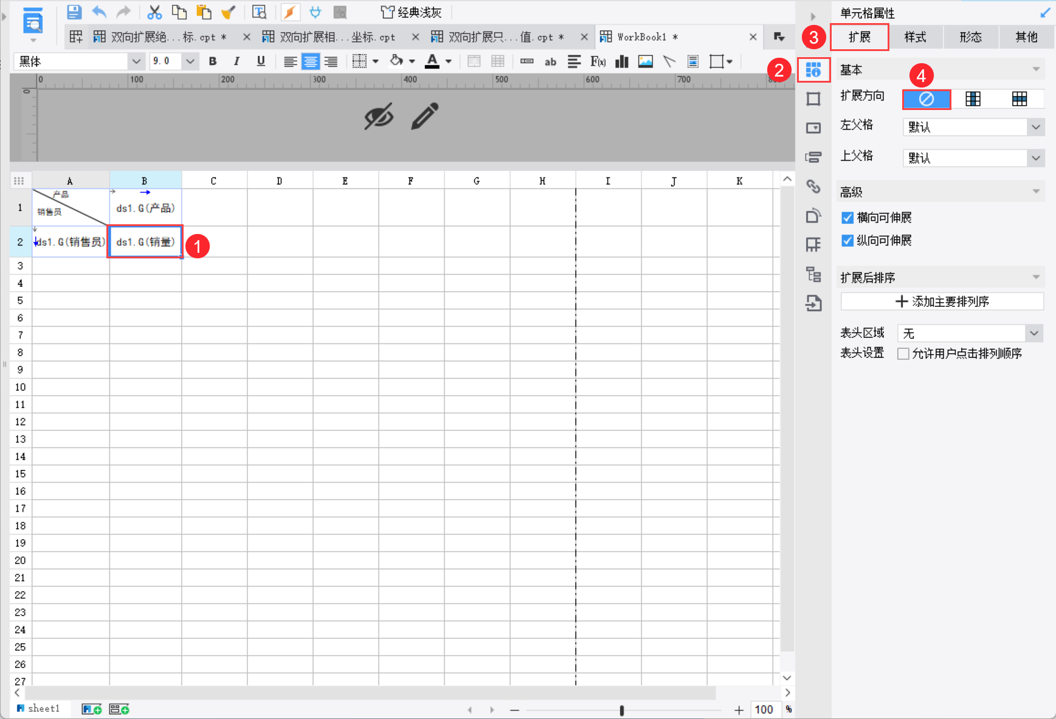Select no-expansion direction option
The image size is (1056, 719).
[927, 98]
